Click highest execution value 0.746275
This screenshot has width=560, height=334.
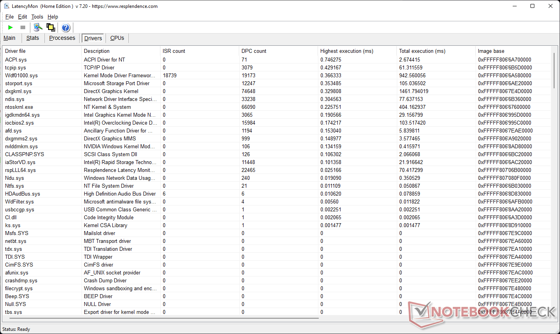point(331,60)
